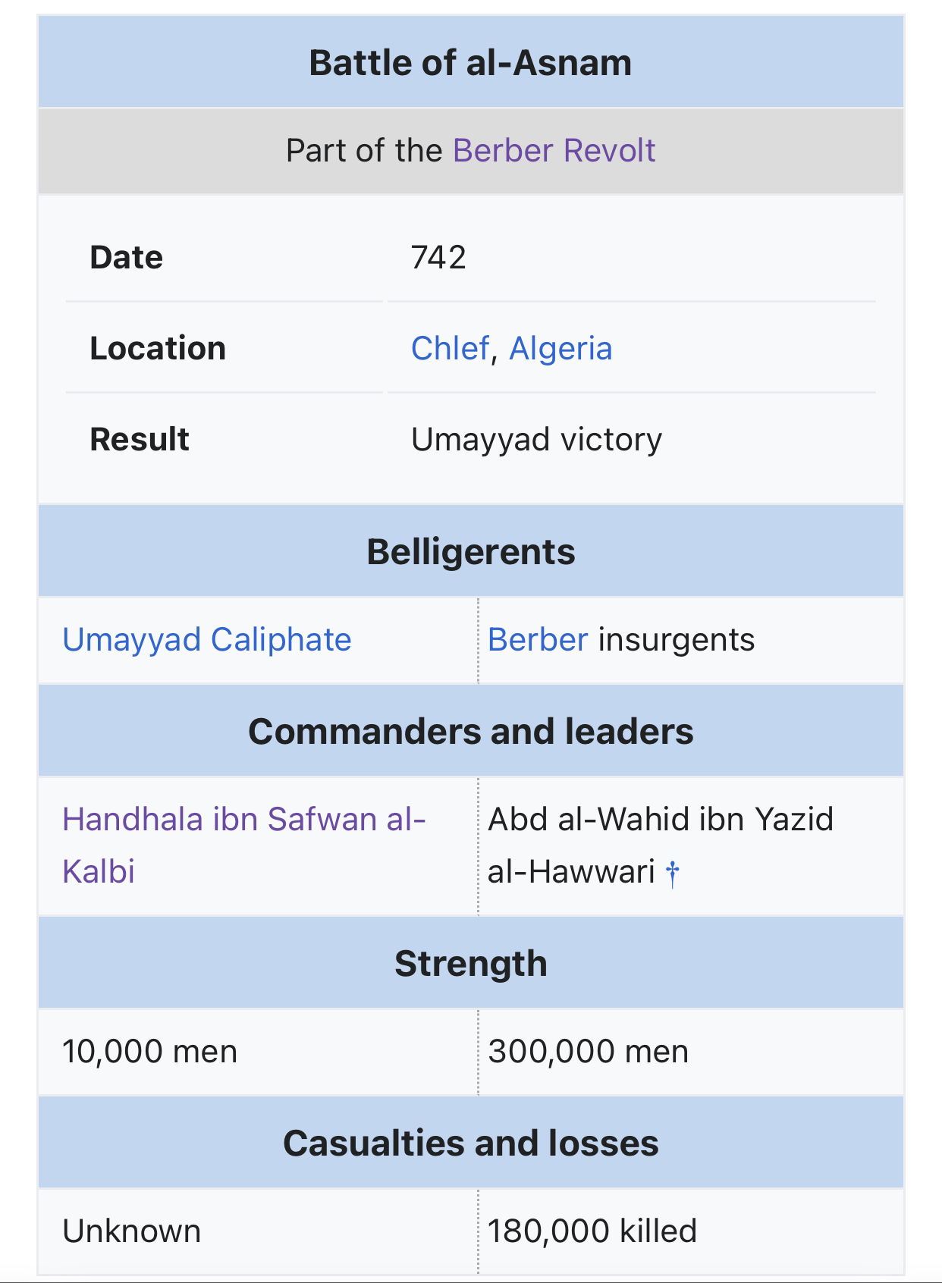
Task: Click the Commanders and leaders header
Action: (x=471, y=732)
